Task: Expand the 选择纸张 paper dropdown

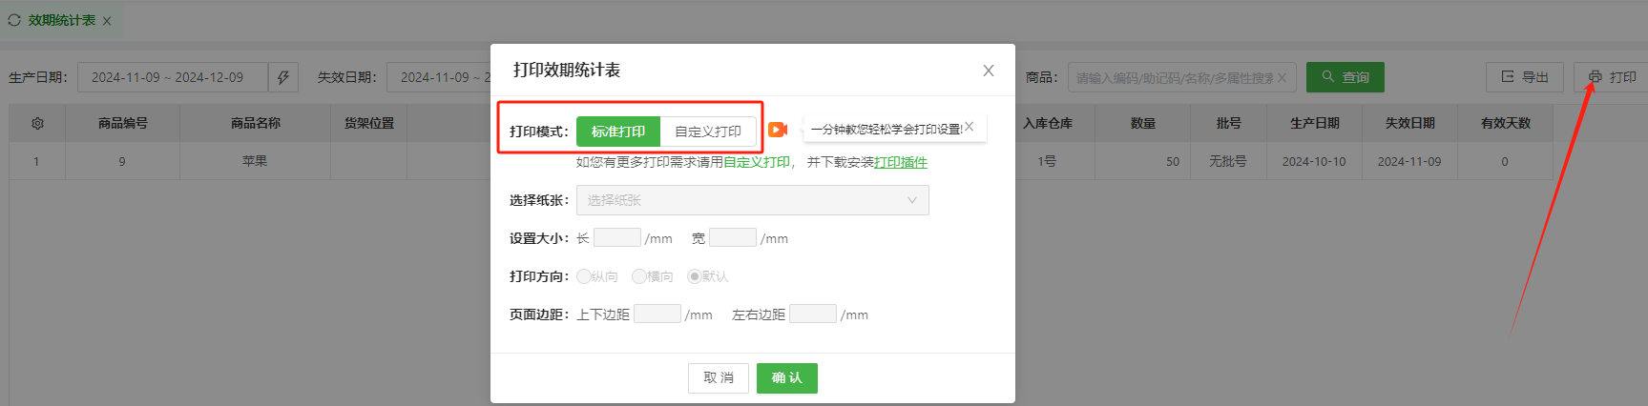Action: (752, 200)
